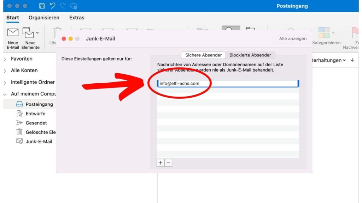The width and height of the screenshot is (362, 203).
Task: Select the Sichere Absender tab
Action: [203, 55]
